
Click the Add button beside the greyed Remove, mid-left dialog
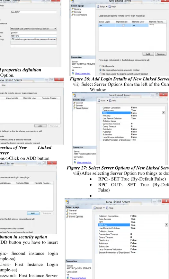pyautogui.click(x=40, y=126)
